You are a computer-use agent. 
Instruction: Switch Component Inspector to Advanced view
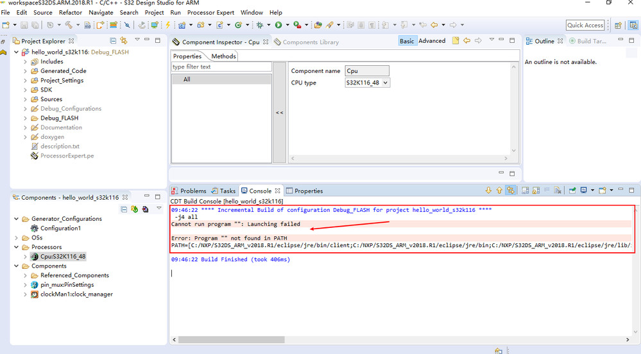click(432, 41)
